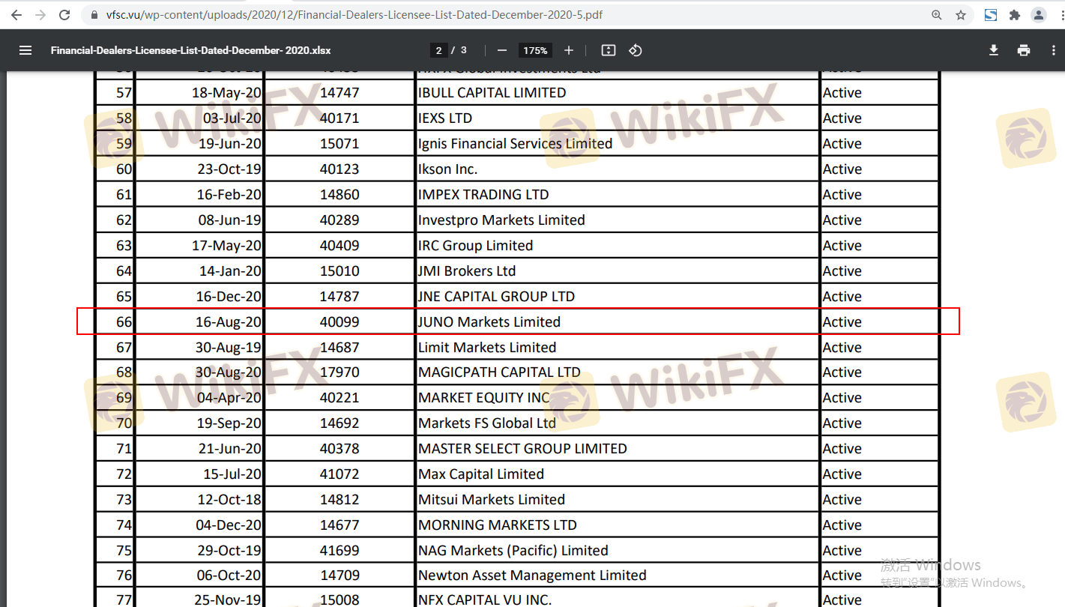Toggle fit to page button
The height and width of the screenshot is (607, 1065).
click(609, 50)
